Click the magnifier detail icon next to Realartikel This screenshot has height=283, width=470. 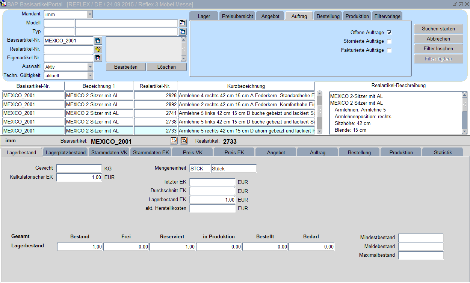click(x=184, y=141)
